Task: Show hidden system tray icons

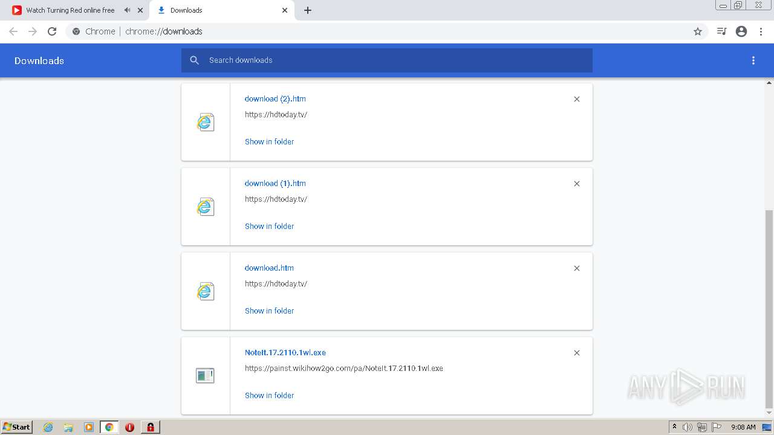Action: 675,427
